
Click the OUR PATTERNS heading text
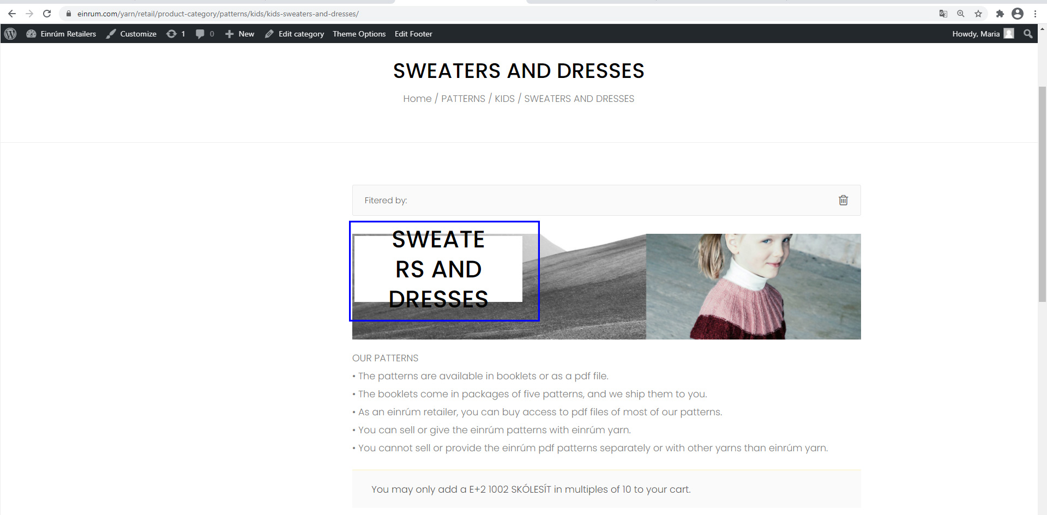(x=385, y=358)
